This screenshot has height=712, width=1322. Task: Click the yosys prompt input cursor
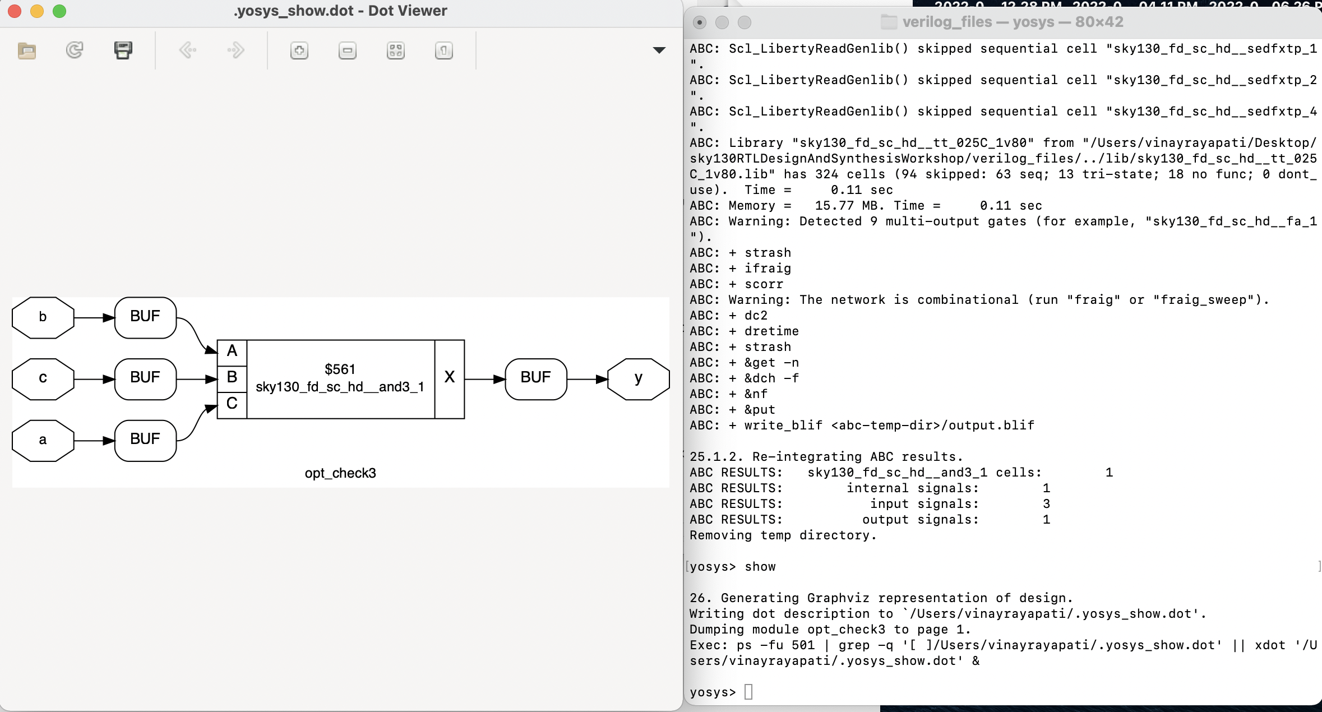(x=748, y=691)
